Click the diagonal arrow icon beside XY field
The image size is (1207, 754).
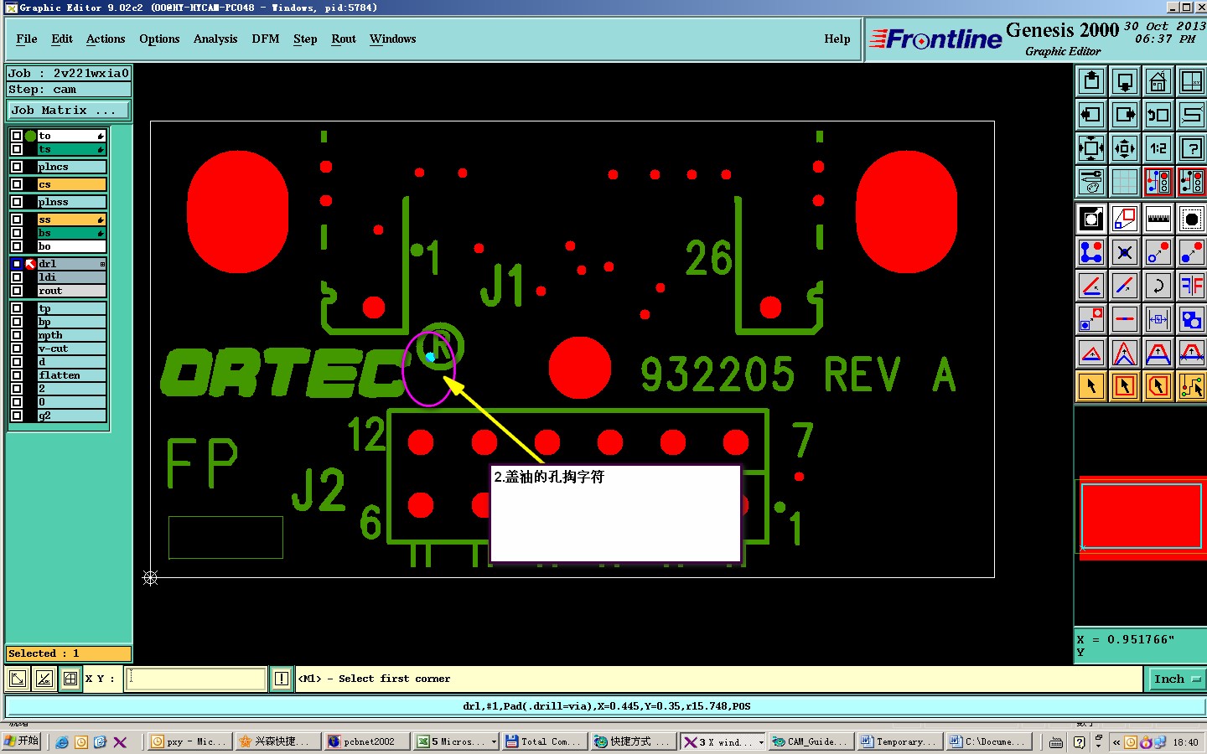click(x=18, y=679)
